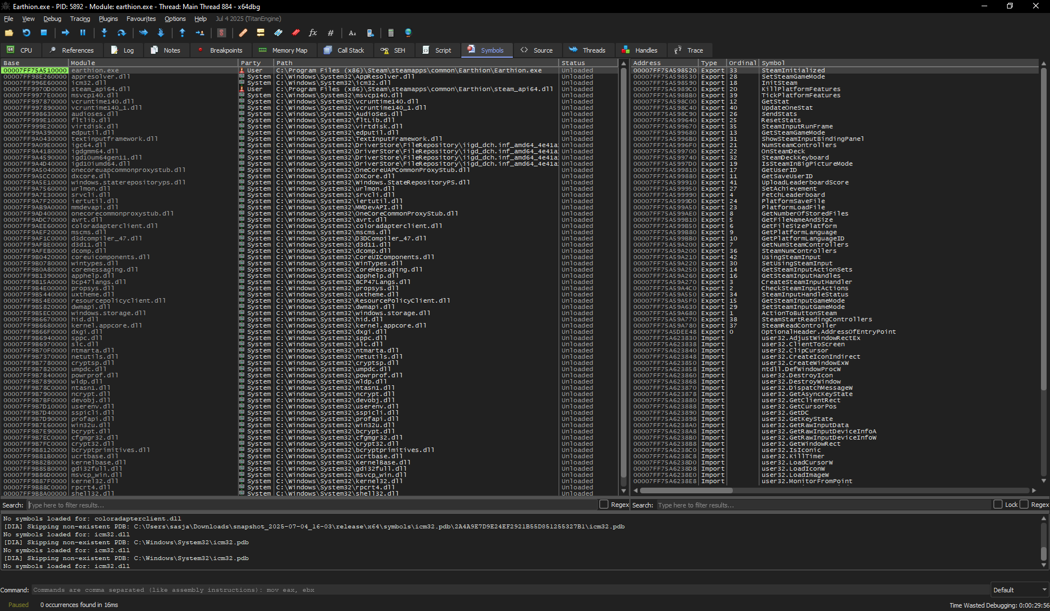Click the Trace Into icon
Image resolution: width=1050 pixels, height=611 pixels.
(x=143, y=33)
